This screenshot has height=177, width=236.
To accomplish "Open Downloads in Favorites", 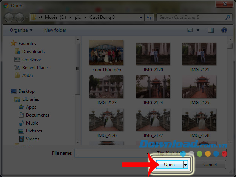I will click(x=33, y=52).
